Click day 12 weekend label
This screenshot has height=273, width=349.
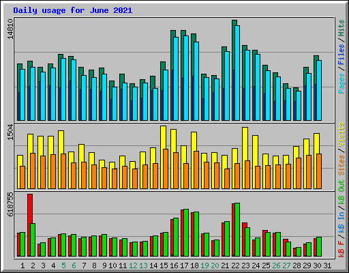[133, 265]
